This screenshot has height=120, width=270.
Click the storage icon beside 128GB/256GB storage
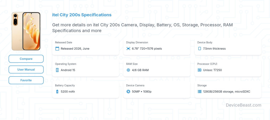click(199, 92)
